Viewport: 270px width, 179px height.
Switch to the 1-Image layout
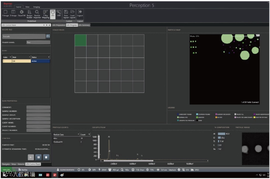(x=5, y=13)
